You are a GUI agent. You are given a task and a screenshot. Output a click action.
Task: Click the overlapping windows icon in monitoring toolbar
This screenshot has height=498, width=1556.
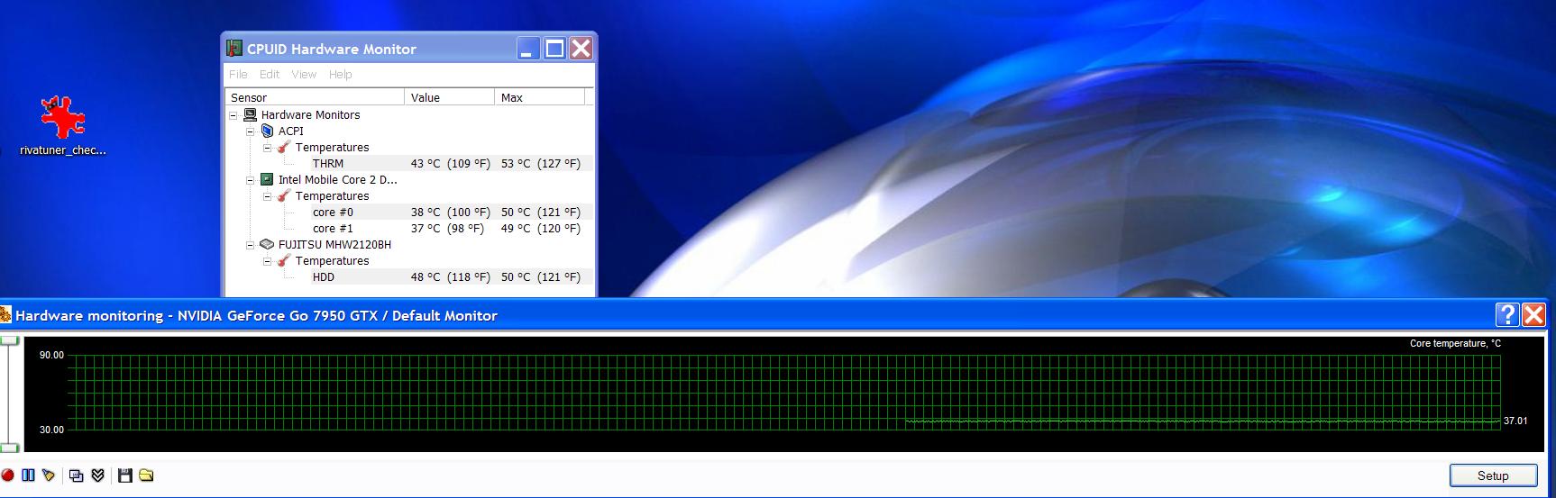pyautogui.click(x=77, y=475)
